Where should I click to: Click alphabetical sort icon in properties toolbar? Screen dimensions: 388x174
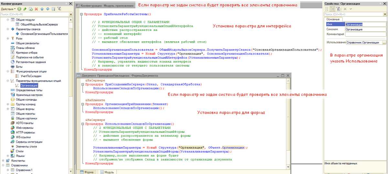click(327, 9)
